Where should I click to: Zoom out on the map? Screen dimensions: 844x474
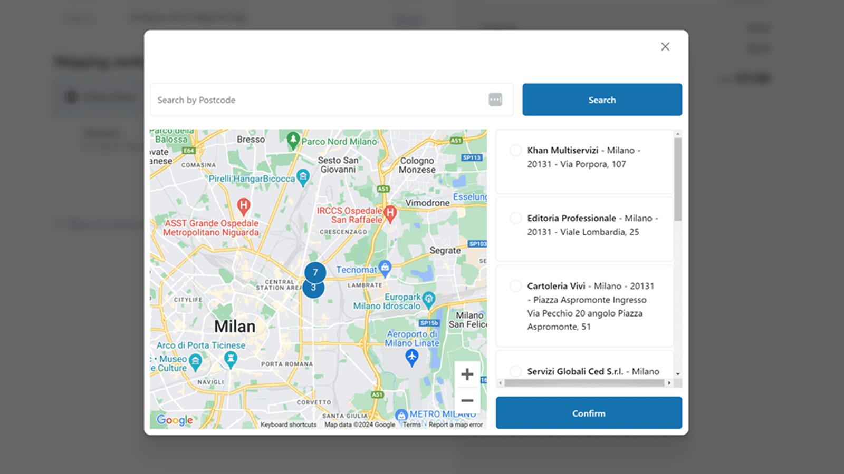[x=467, y=400]
